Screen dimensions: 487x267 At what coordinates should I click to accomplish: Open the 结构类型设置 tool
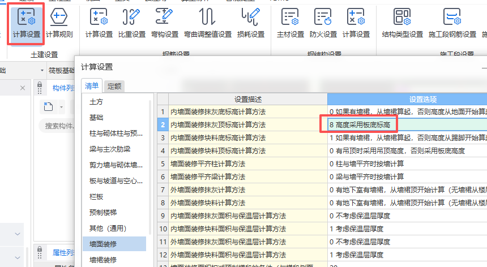point(403,24)
